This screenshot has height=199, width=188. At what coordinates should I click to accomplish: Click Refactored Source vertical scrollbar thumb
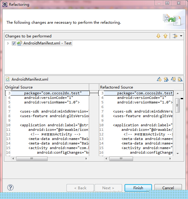pos(178,106)
